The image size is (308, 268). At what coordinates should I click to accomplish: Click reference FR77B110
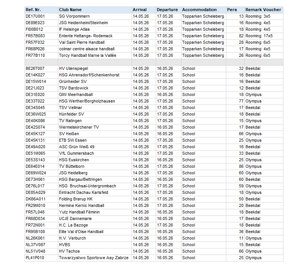[41, 55]
